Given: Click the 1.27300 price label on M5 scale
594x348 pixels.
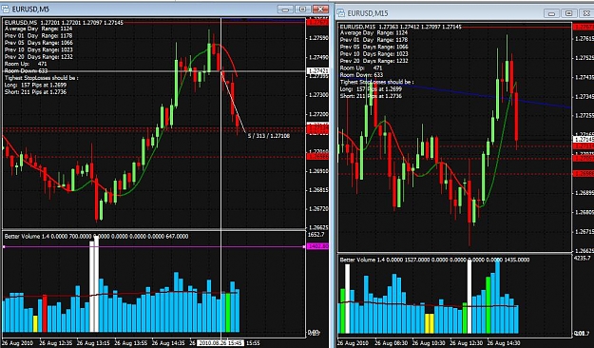Looking at the screenshot, I should click(318, 95).
